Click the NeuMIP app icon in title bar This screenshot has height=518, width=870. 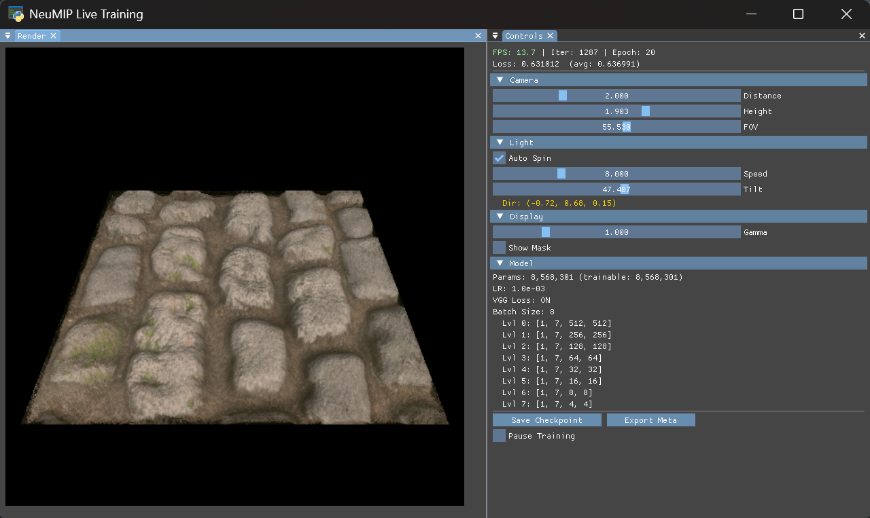click(x=14, y=14)
